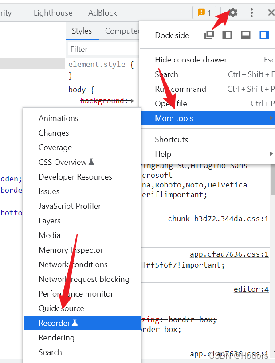Image resolution: width=275 pixels, height=363 pixels.
Task: Open the Changes tool
Action: pyautogui.click(x=82, y=133)
